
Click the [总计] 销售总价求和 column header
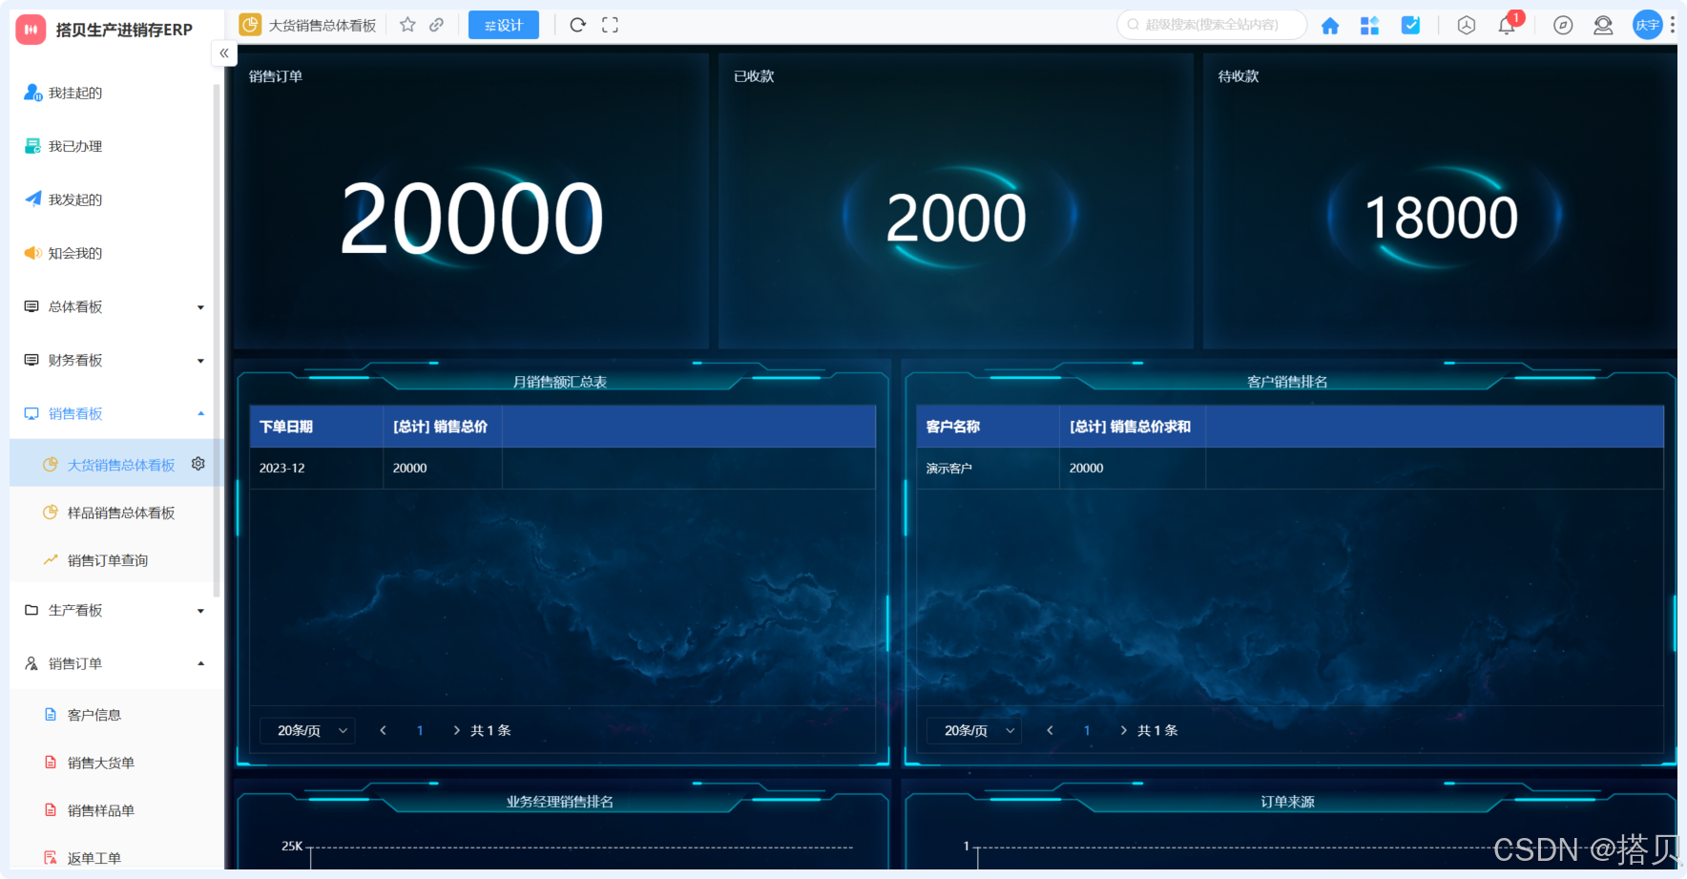[1133, 427]
